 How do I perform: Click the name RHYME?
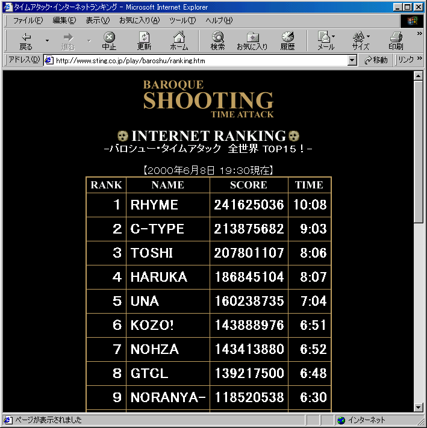tap(154, 205)
